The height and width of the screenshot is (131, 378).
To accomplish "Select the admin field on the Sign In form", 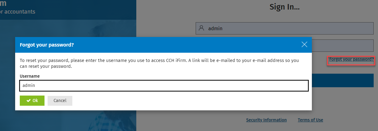I will pyautogui.click(x=285, y=28).
